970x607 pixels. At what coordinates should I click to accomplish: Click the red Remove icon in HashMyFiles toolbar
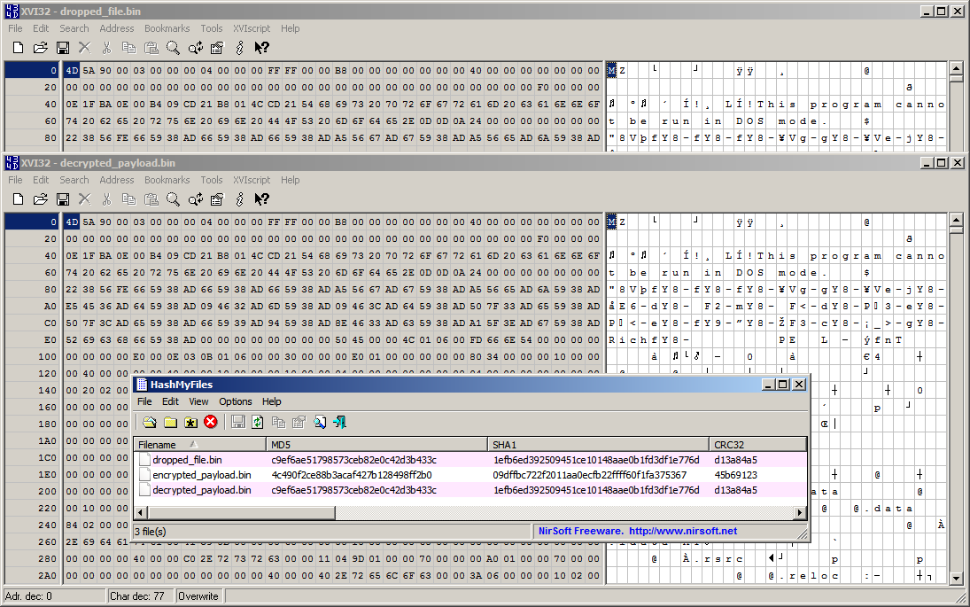point(211,422)
